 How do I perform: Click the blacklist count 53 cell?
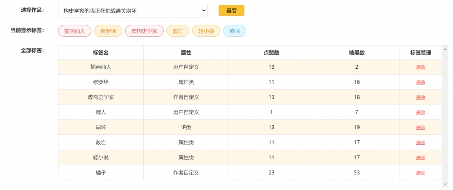coord(356,172)
